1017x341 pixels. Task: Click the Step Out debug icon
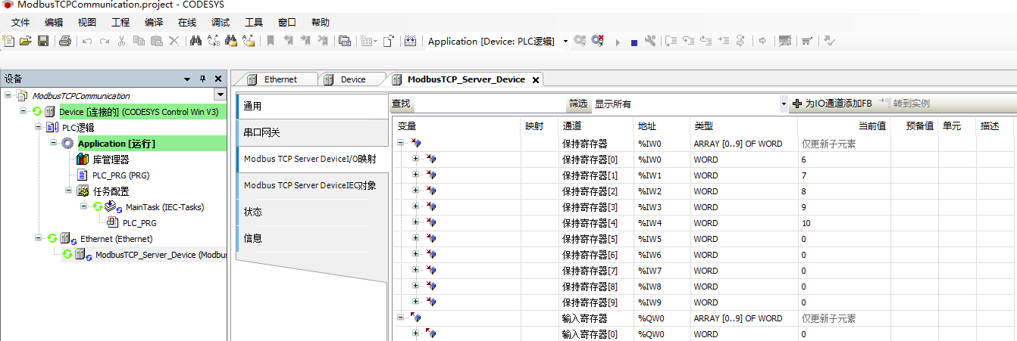click(x=706, y=41)
